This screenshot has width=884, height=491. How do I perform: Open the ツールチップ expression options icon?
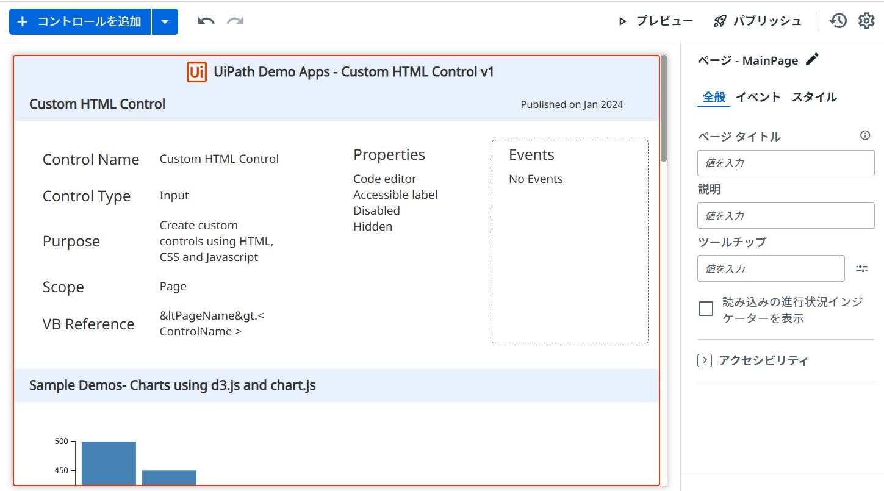861,268
